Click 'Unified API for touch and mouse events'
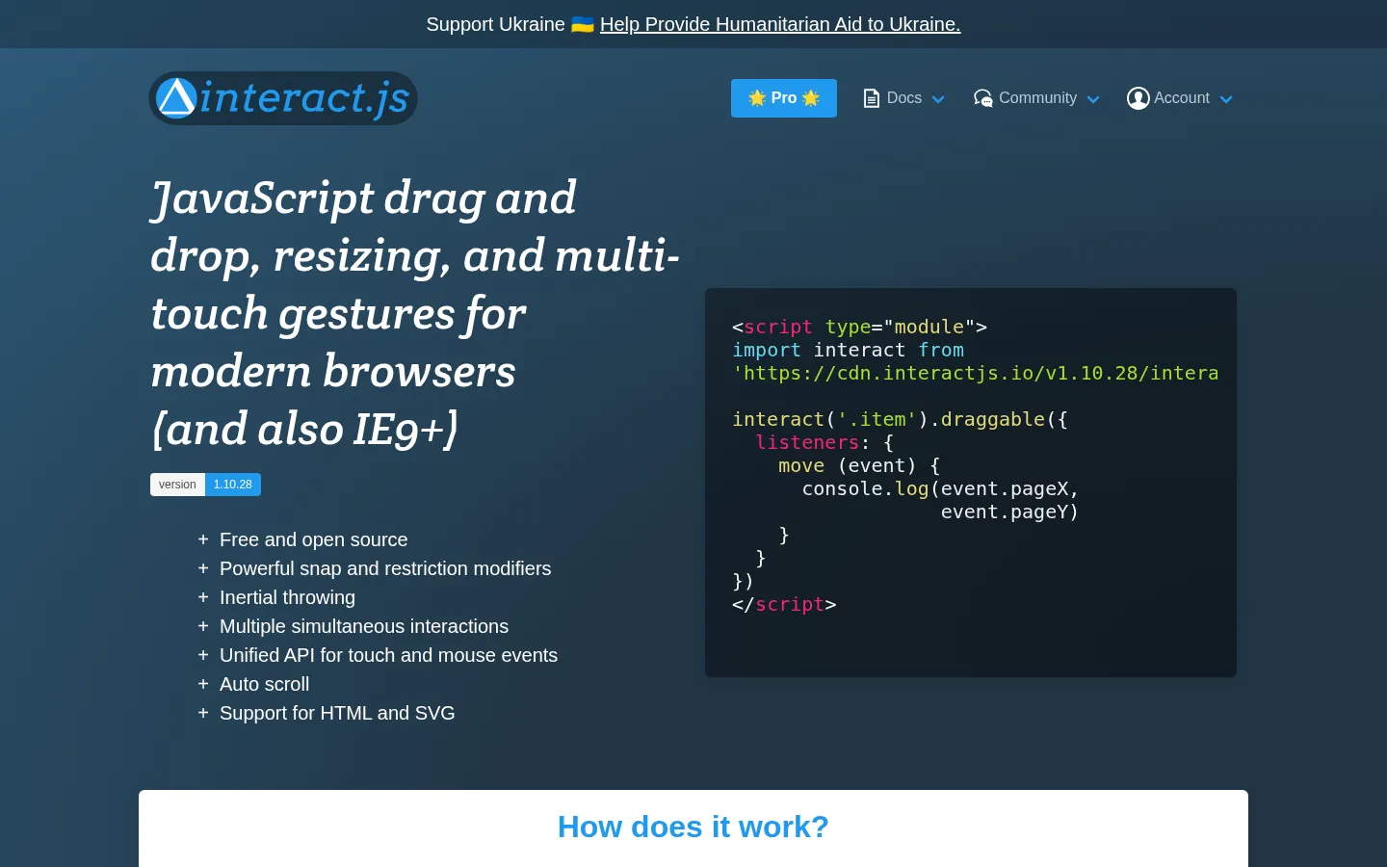 [x=388, y=655]
